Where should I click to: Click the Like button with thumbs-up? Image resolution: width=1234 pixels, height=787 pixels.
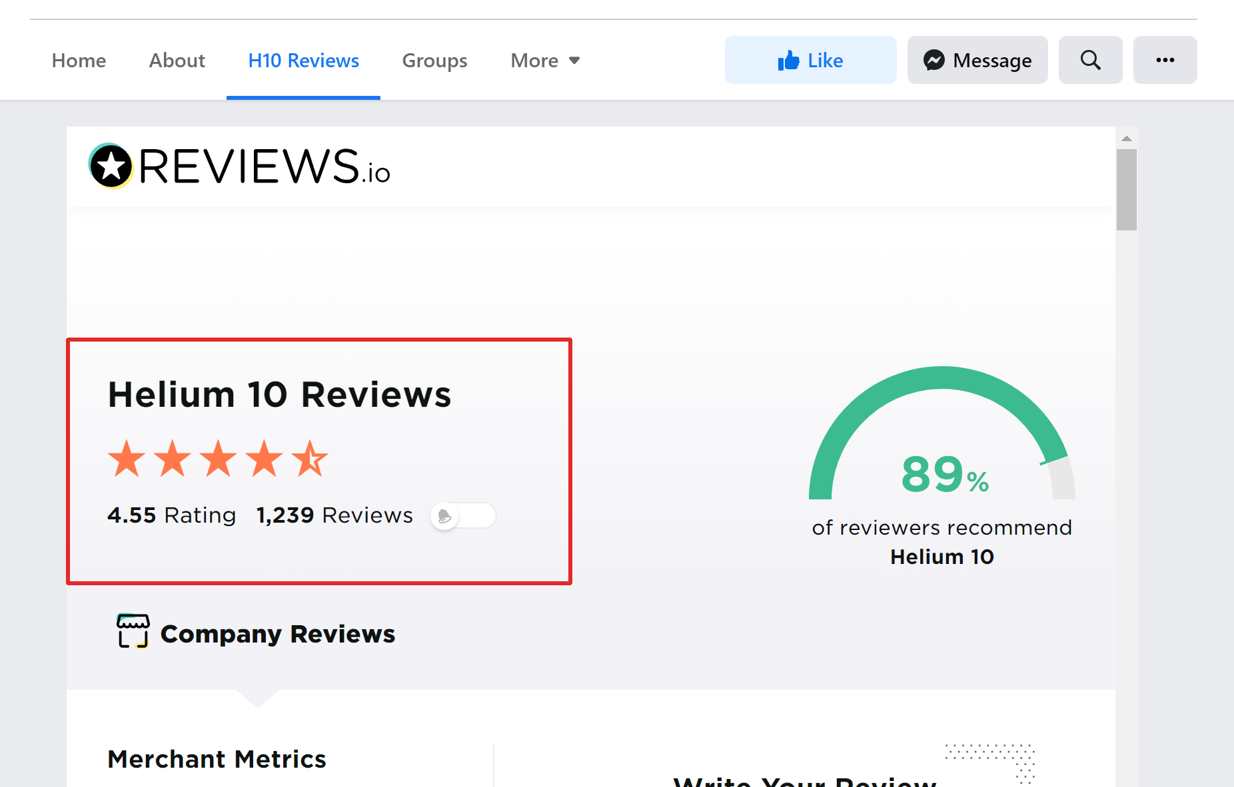point(810,60)
